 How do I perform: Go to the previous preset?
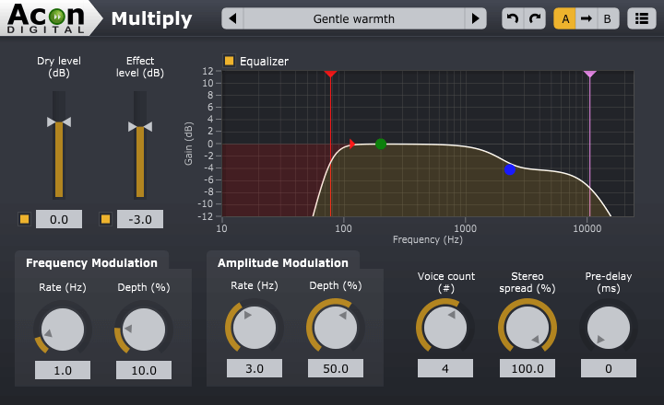click(x=232, y=18)
